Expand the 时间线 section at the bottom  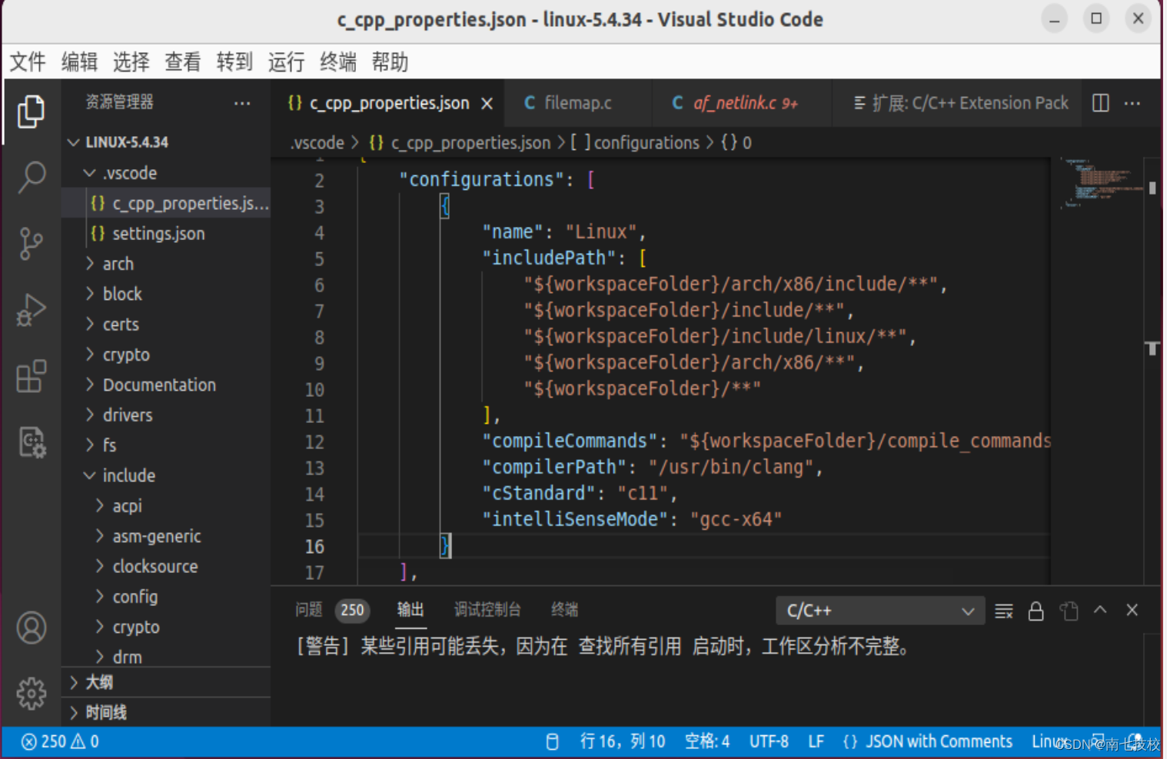coord(106,712)
